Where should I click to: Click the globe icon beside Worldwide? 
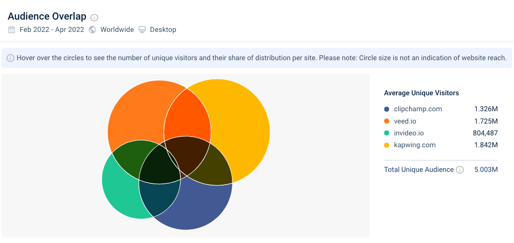point(93,30)
